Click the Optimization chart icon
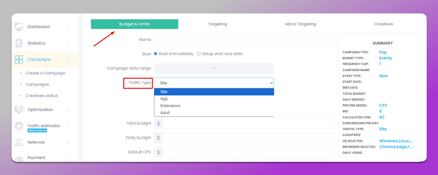This screenshot has height=175, width=438. coord(19,110)
